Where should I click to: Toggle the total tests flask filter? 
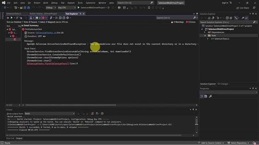(32, 18)
